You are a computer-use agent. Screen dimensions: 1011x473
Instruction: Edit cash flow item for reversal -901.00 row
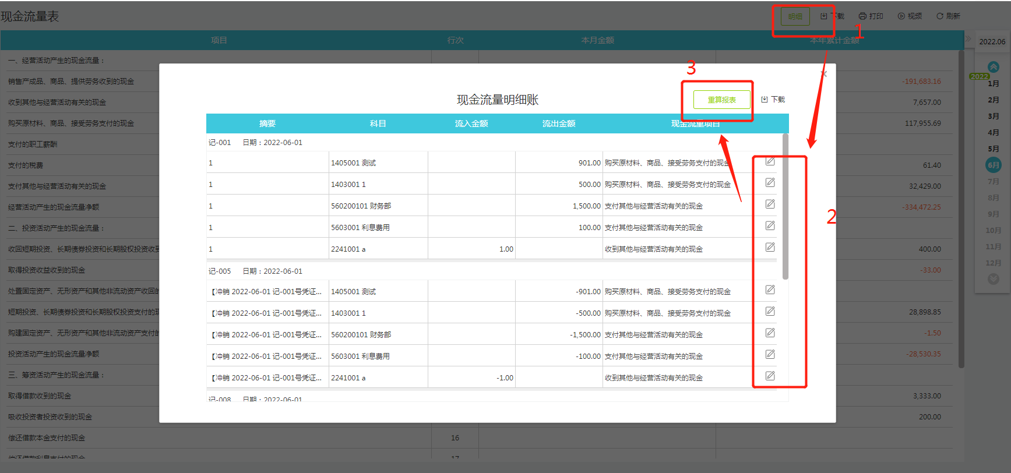coord(770,290)
